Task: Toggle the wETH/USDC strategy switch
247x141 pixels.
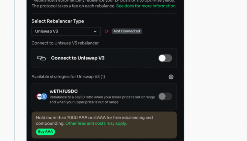Action: tap(165, 96)
